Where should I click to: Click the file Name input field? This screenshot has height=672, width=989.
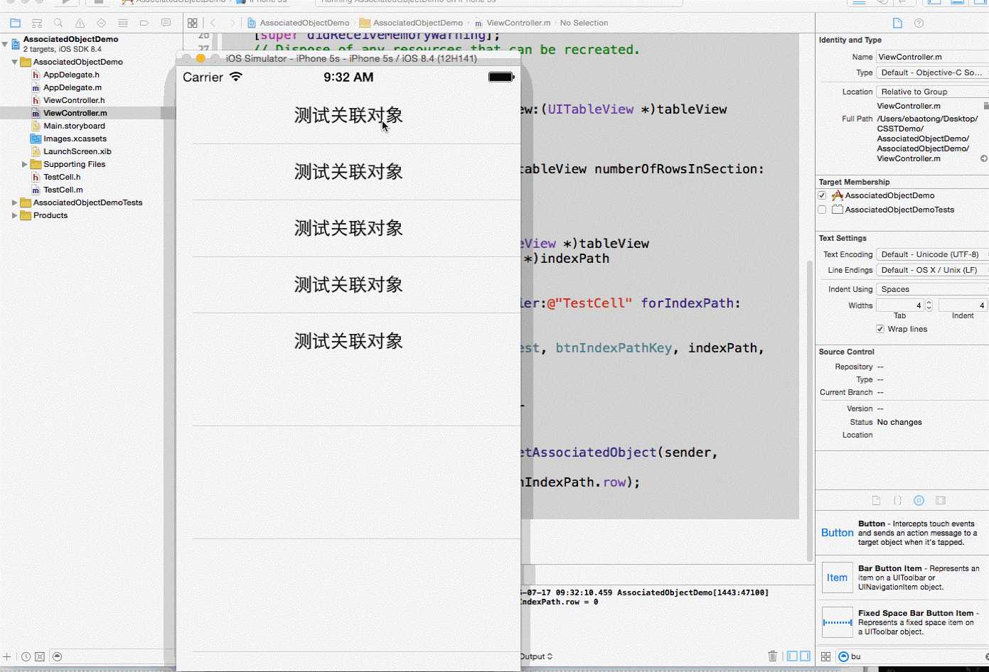pyautogui.click(x=932, y=57)
